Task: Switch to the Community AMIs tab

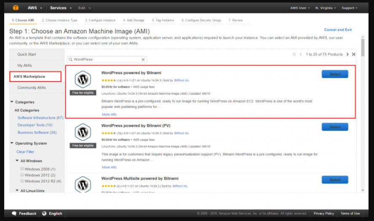Action: [x=32, y=88]
